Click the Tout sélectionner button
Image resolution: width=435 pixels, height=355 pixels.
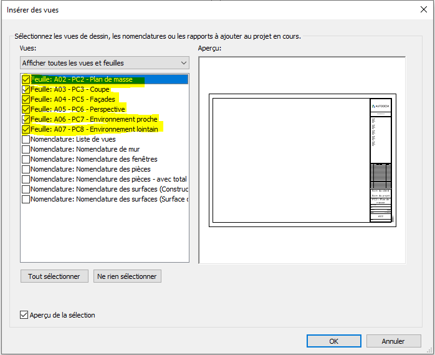[x=54, y=276]
